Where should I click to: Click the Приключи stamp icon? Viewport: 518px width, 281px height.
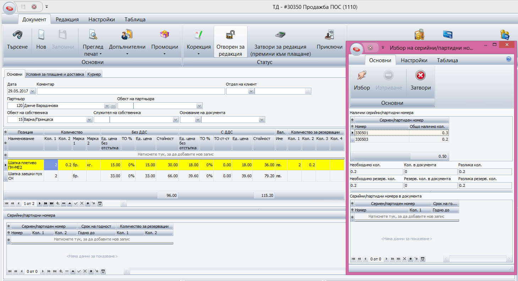point(330,34)
